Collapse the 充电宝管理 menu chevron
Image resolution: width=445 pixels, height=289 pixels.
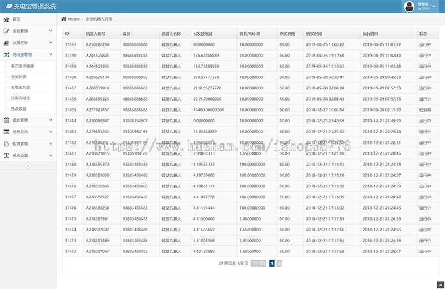pos(51,55)
